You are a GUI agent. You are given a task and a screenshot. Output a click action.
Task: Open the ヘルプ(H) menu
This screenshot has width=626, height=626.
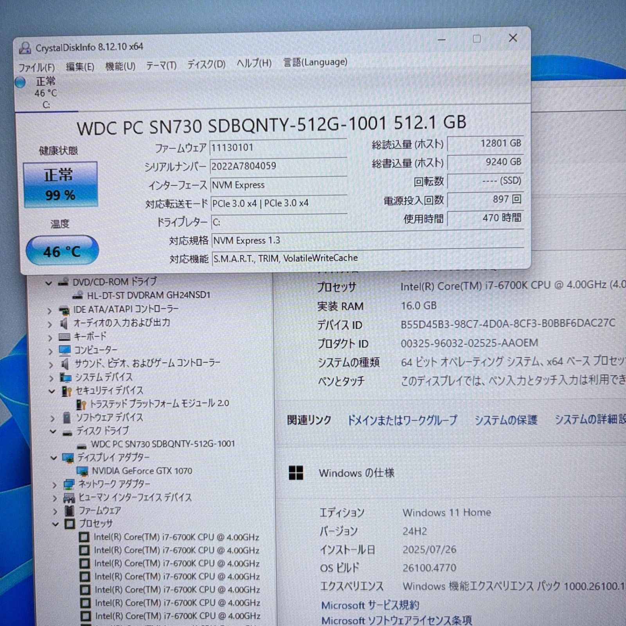coord(254,63)
